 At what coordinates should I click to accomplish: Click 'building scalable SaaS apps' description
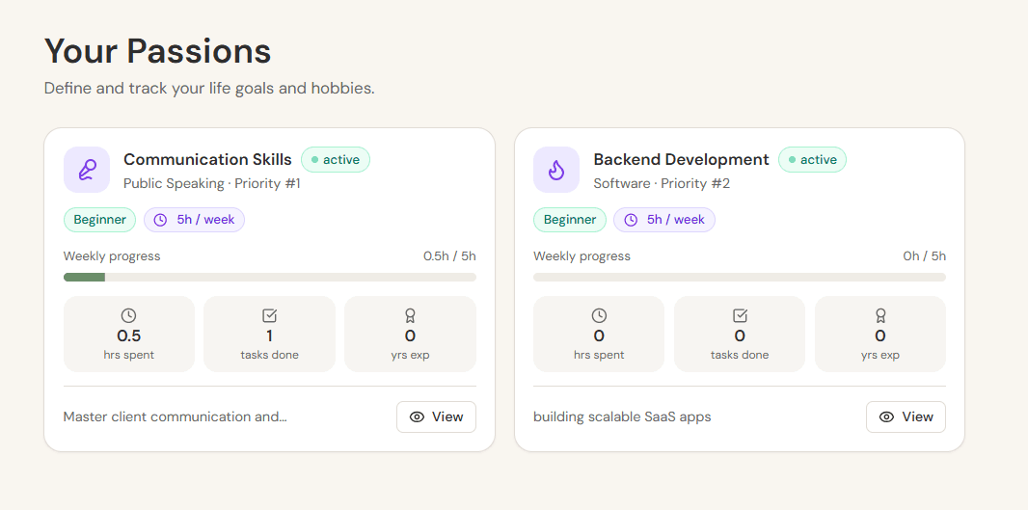coord(622,416)
